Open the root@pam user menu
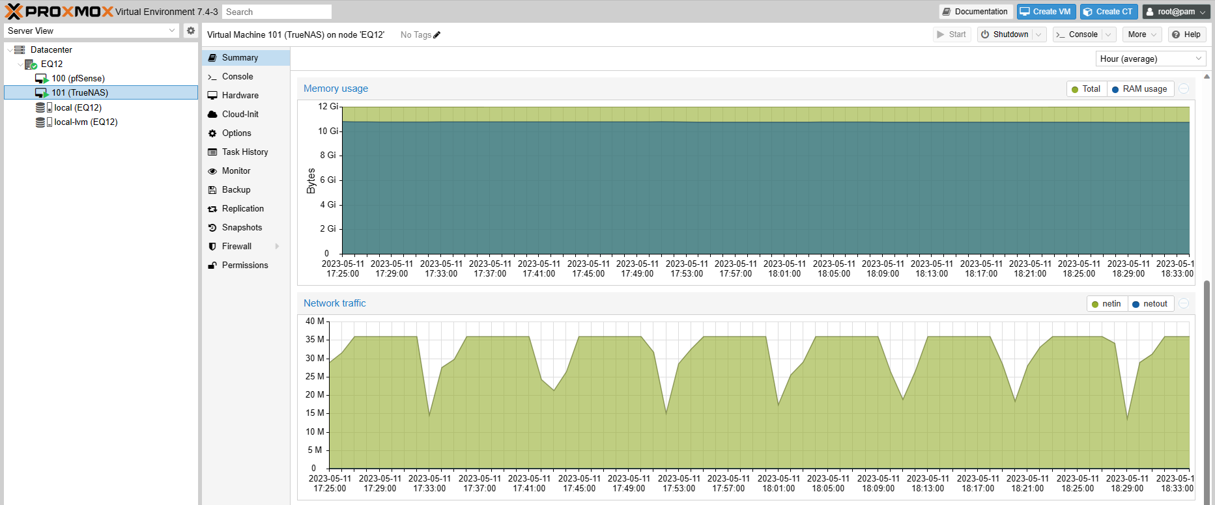 (1177, 12)
